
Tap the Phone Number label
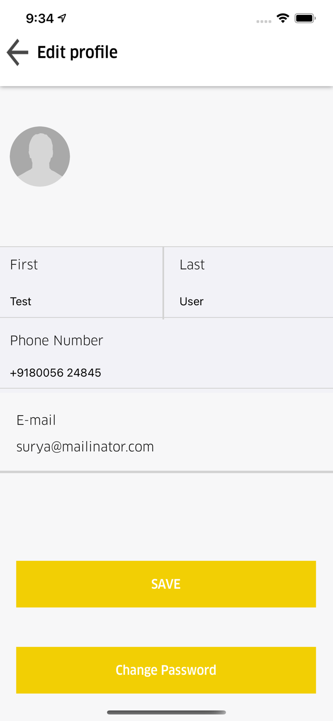pyautogui.click(x=57, y=340)
